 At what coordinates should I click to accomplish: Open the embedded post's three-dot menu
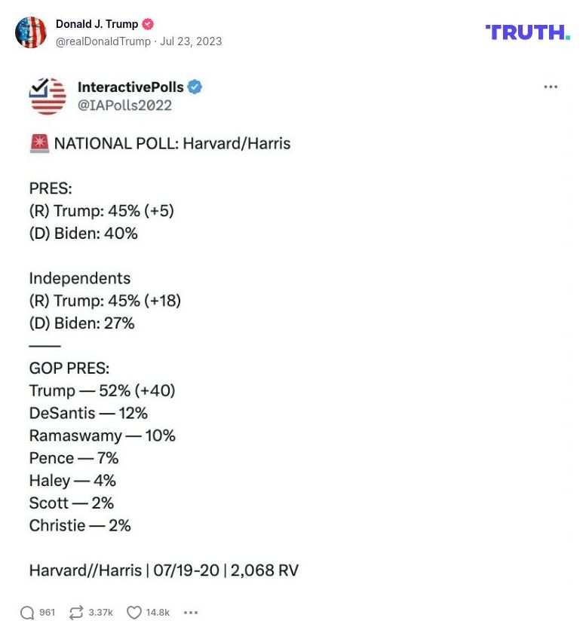tap(551, 87)
